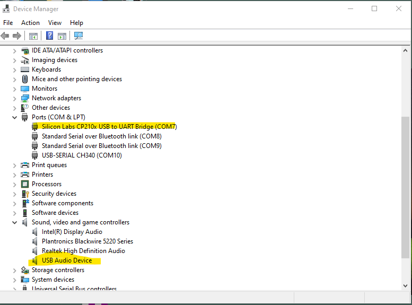Click the vertical scrollbar thumb

405,187
